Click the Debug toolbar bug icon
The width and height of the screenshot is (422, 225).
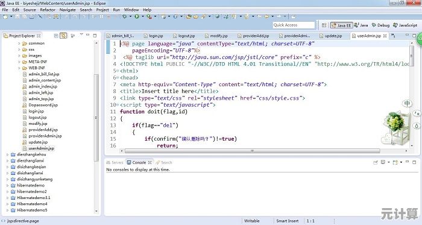124,17
